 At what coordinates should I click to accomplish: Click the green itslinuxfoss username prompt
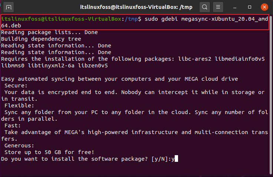point(61,19)
